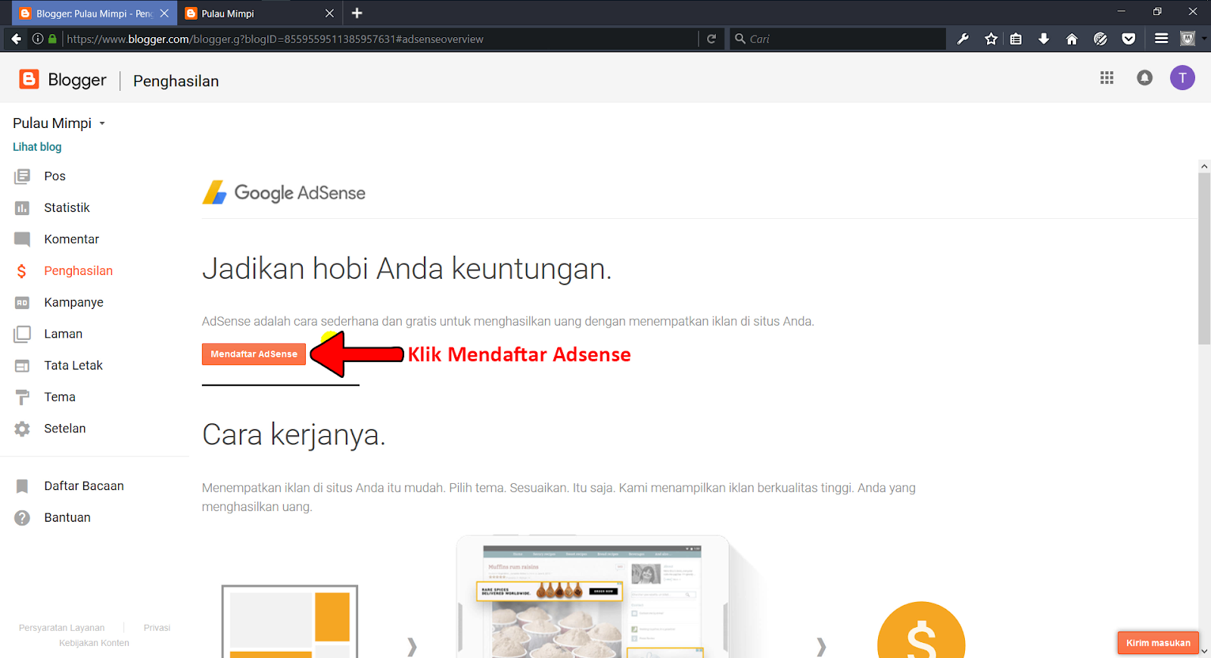This screenshot has width=1211, height=658.
Task: Open the Setelan gear icon
Action: (22, 429)
